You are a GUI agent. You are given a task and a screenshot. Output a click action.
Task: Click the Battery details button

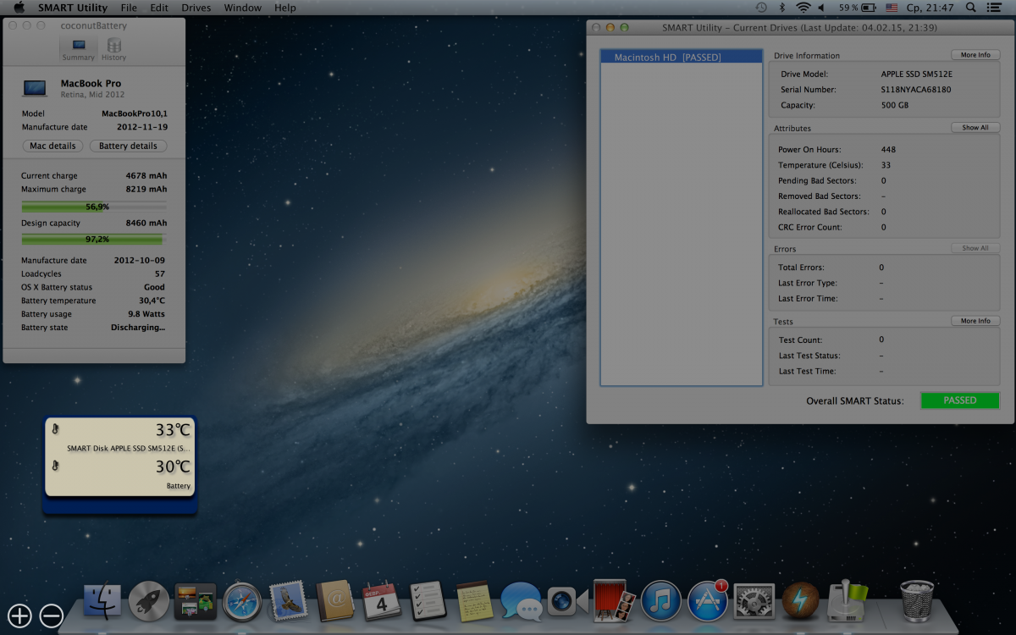128,146
